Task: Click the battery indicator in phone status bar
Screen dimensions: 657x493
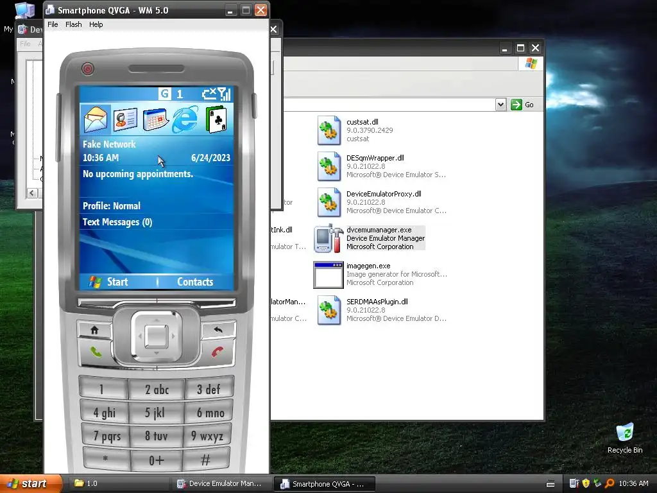Action: pyautogui.click(x=209, y=94)
